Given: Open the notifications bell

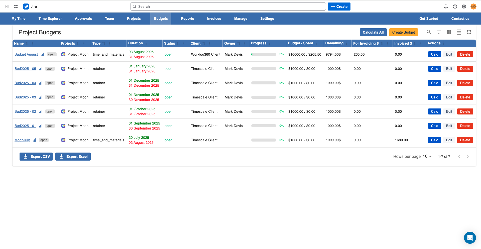Looking at the screenshot, I should (x=446, y=7).
